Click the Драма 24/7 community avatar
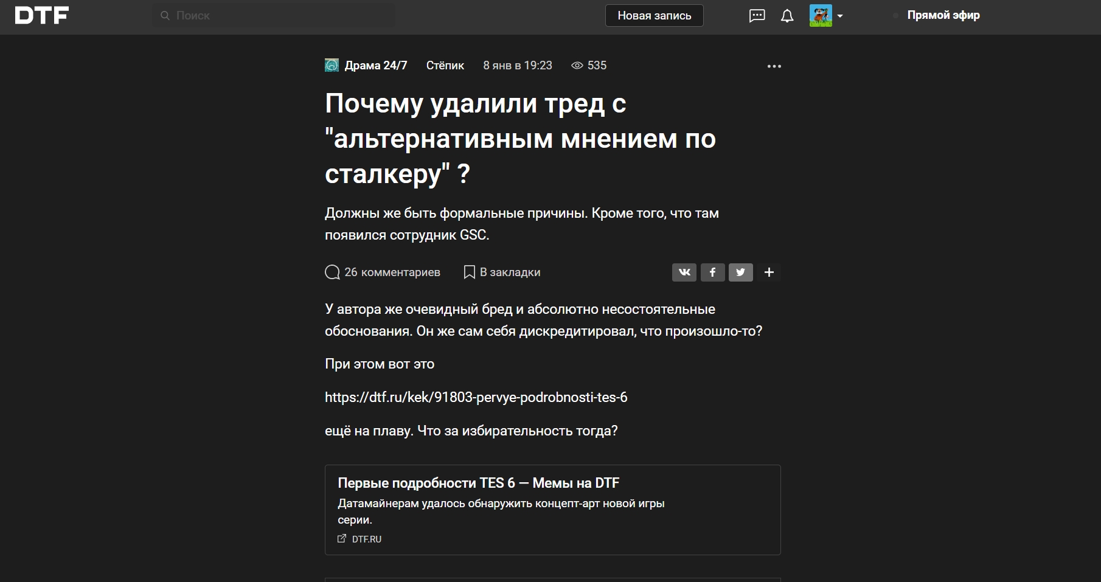The height and width of the screenshot is (582, 1101). (332, 65)
